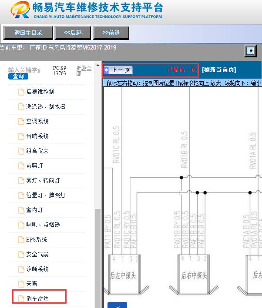Open 安全气囊 tree item
Screen dimensions: 262x308
tap(37, 255)
